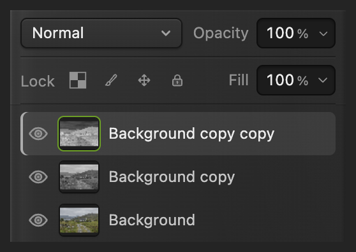The image size is (356, 252).
Task: Select the color Background layer thumbnail
Action: pos(79,220)
